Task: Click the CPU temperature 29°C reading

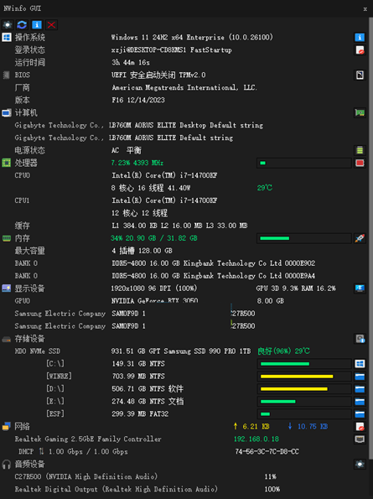Action: (265, 188)
